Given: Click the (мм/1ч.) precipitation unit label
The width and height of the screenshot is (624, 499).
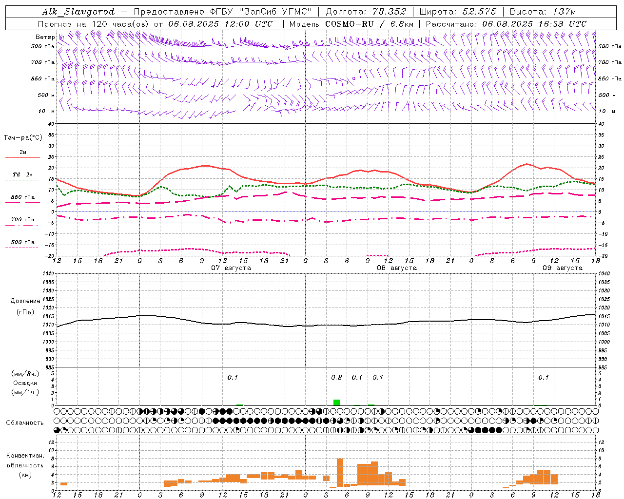Looking at the screenshot, I should [x=25, y=392].
